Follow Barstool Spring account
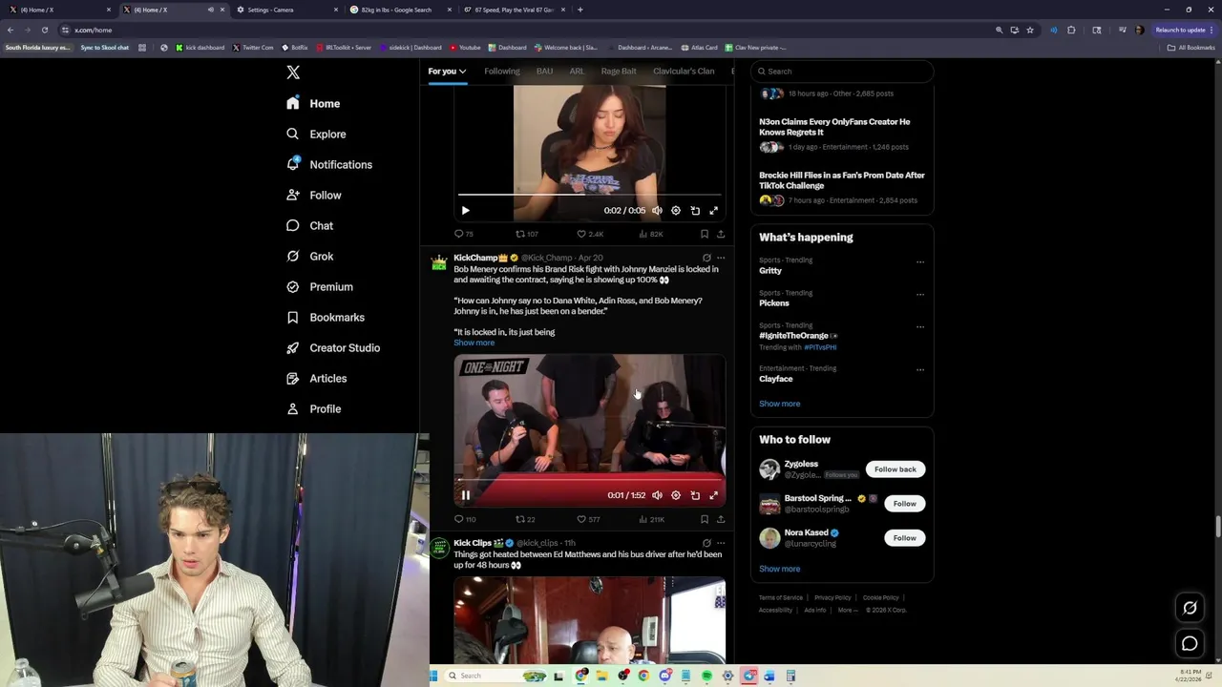 [x=904, y=503]
